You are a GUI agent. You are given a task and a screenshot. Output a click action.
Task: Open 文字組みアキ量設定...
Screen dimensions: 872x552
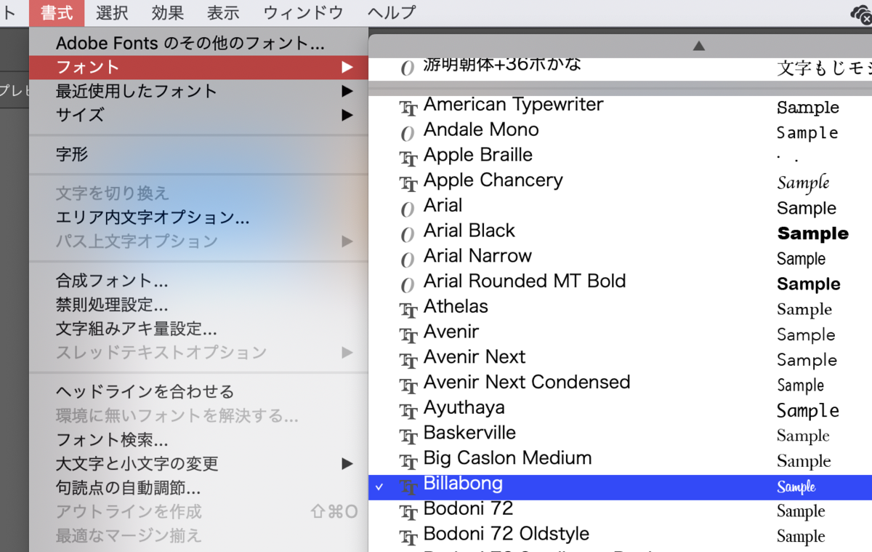137,329
